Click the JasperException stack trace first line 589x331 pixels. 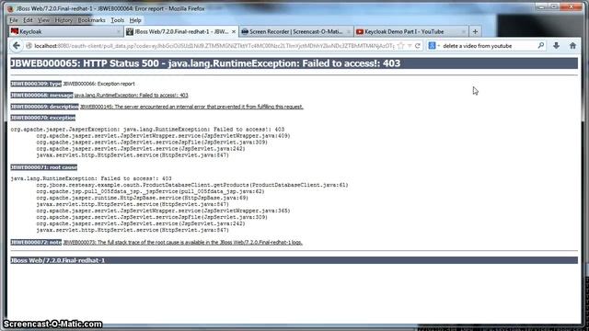(x=147, y=129)
